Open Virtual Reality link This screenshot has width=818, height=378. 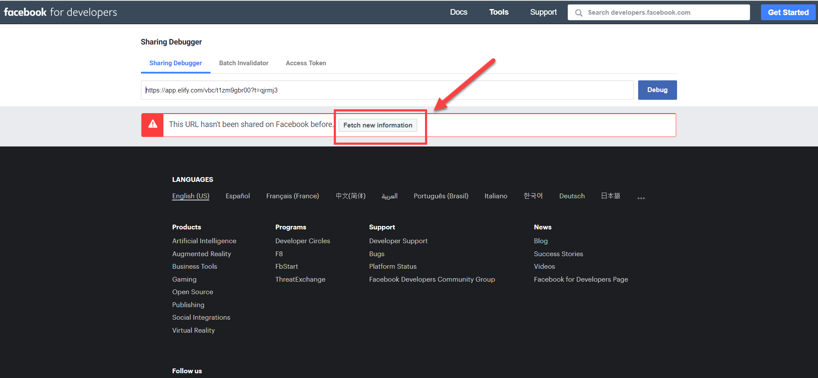[x=193, y=330]
